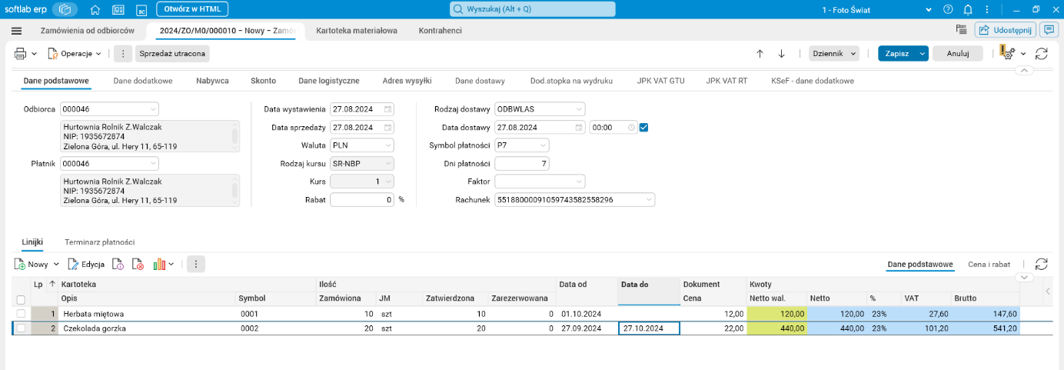The image size is (1064, 370).
Task: Tick the checkbox for Herbata miętowa row
Action: click(21, 314)
